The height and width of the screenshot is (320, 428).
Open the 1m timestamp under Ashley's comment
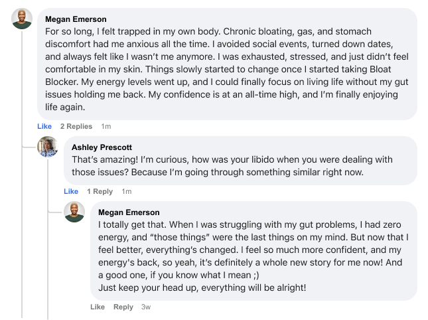(x=127, y=191)
